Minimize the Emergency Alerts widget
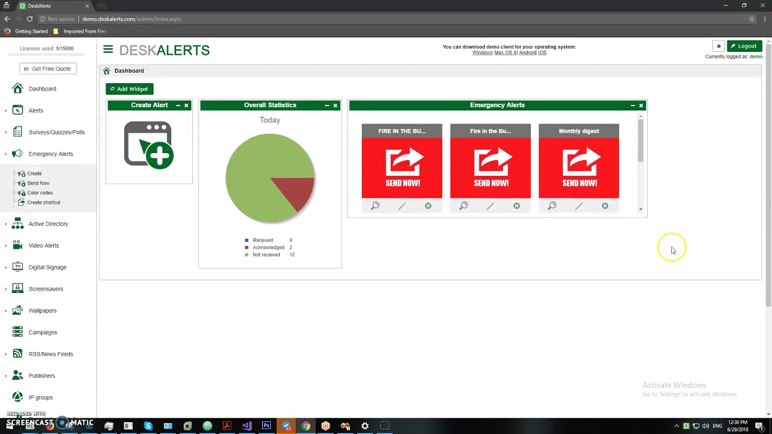 [x=633, y=105]
